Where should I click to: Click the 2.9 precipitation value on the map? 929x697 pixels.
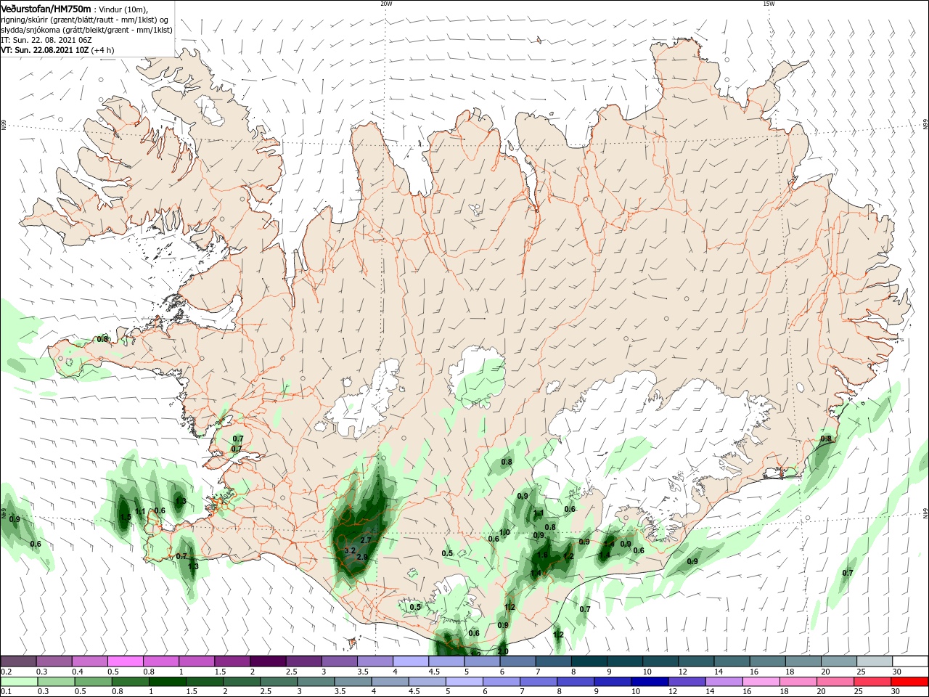point(362,558)
